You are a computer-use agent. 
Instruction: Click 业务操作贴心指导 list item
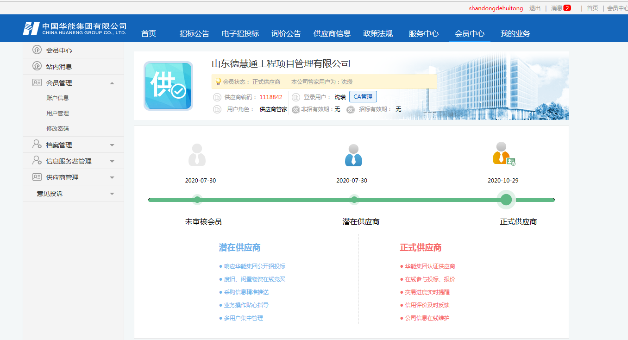246,305
